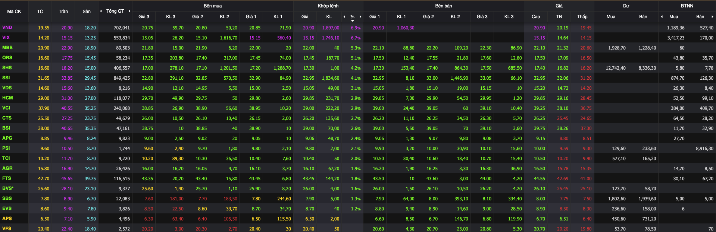716x232 pixels.
Task: Click the right arrow beside Tổng GT
Action: [x=129, y=11]
